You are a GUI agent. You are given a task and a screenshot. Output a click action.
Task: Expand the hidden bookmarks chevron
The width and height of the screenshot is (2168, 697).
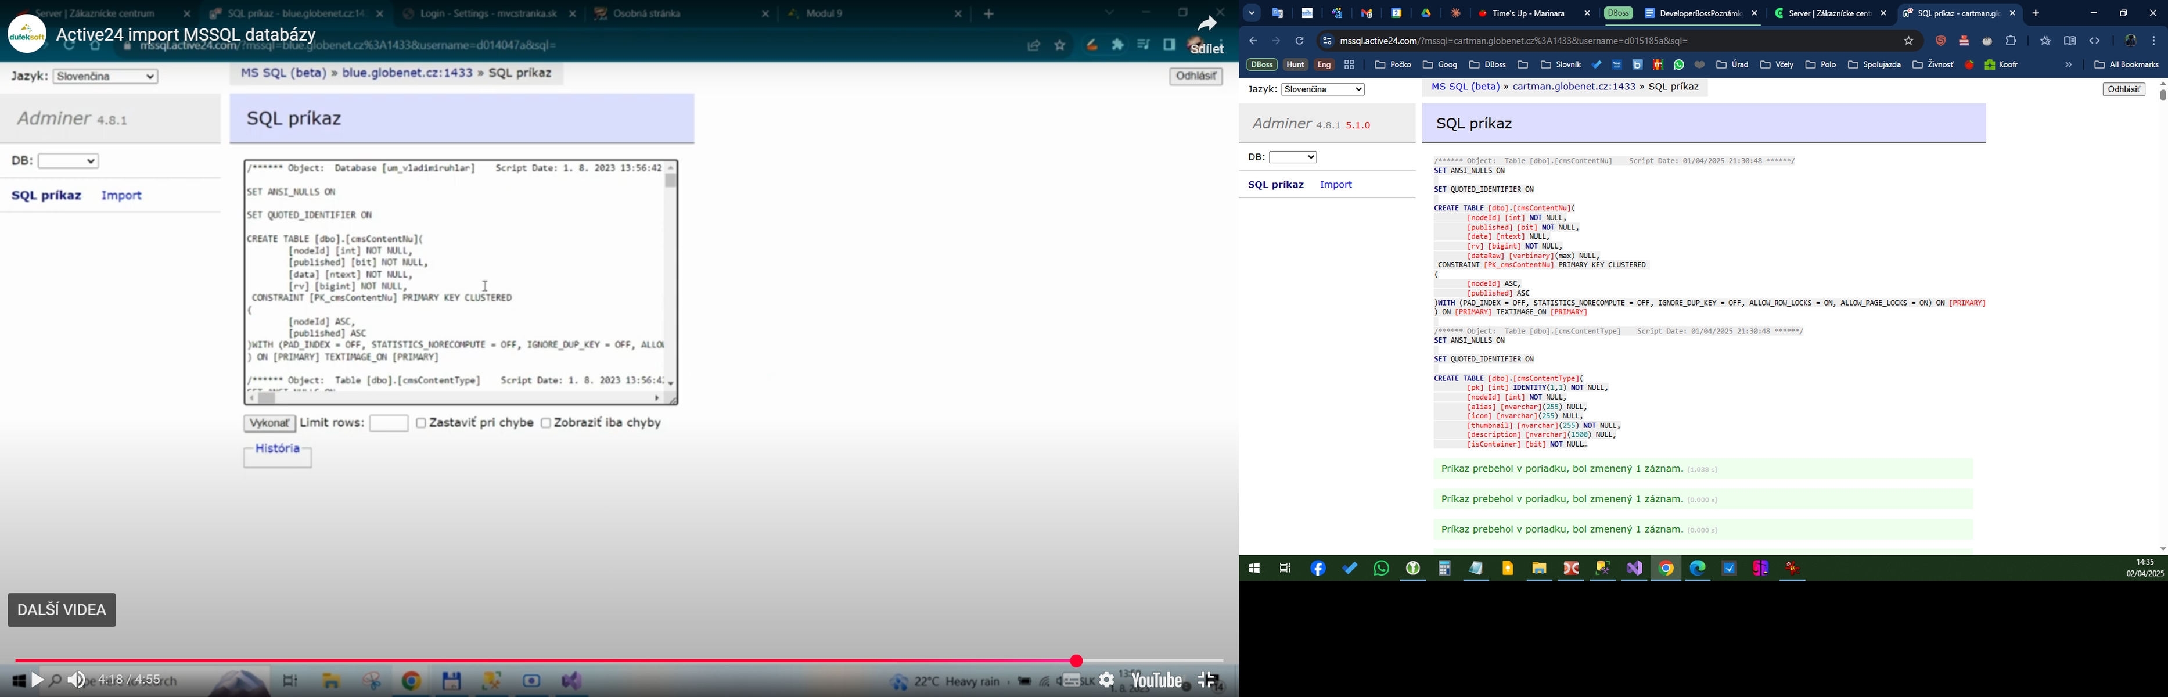(2069, 65)
